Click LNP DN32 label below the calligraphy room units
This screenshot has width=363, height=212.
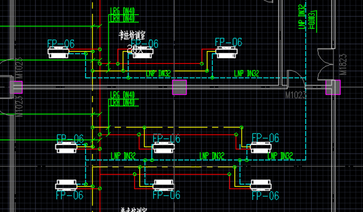158,74
